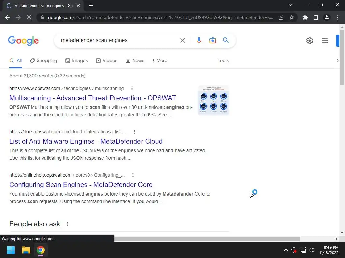This screenshot has height=258, width=345.
Task: Open Configuring Scan Engines result
Action: point(81,185)
